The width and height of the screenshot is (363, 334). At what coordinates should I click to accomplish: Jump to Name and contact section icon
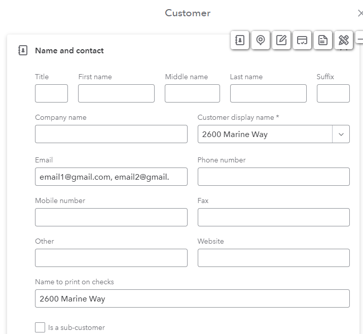[x=240, y=40]
